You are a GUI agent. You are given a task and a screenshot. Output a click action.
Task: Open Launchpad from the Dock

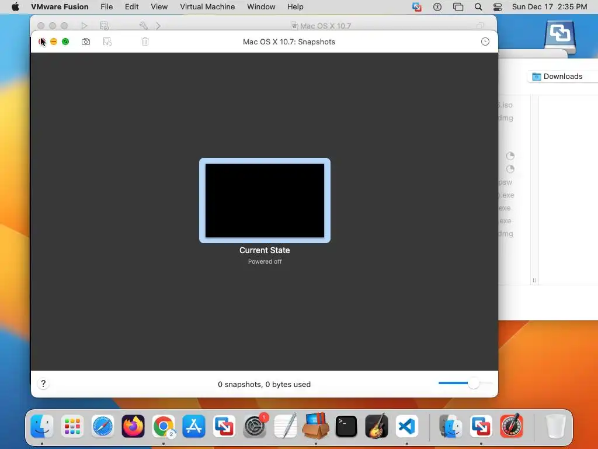72,426
